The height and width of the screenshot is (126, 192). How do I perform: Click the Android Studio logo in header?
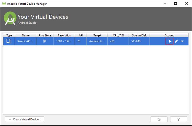point(10,19)
